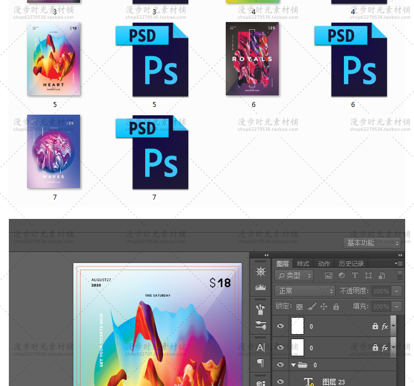Filter layers by type (T) icon

click(x=355, y=275)
